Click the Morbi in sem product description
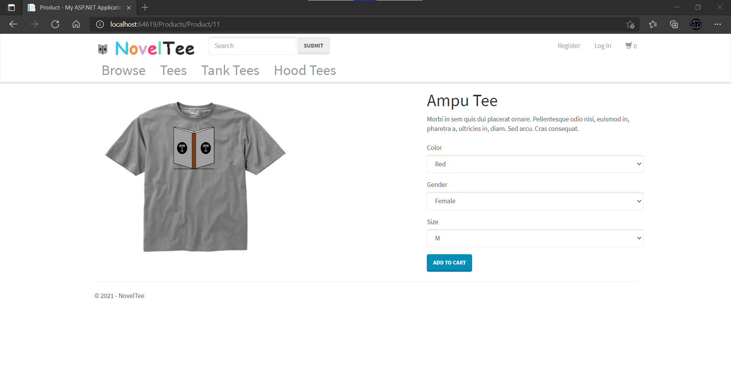 click(528, 124)
